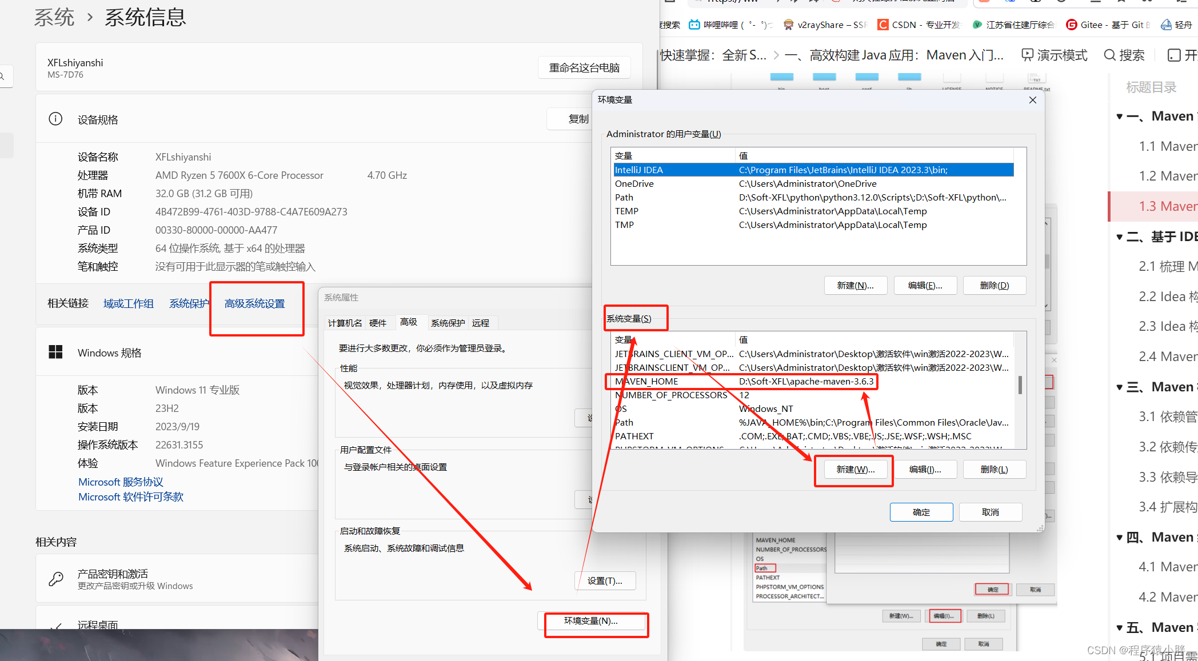Select the OS Windows_NT variable row
This screenshot has width=1198, height=661.
[813, 408]
